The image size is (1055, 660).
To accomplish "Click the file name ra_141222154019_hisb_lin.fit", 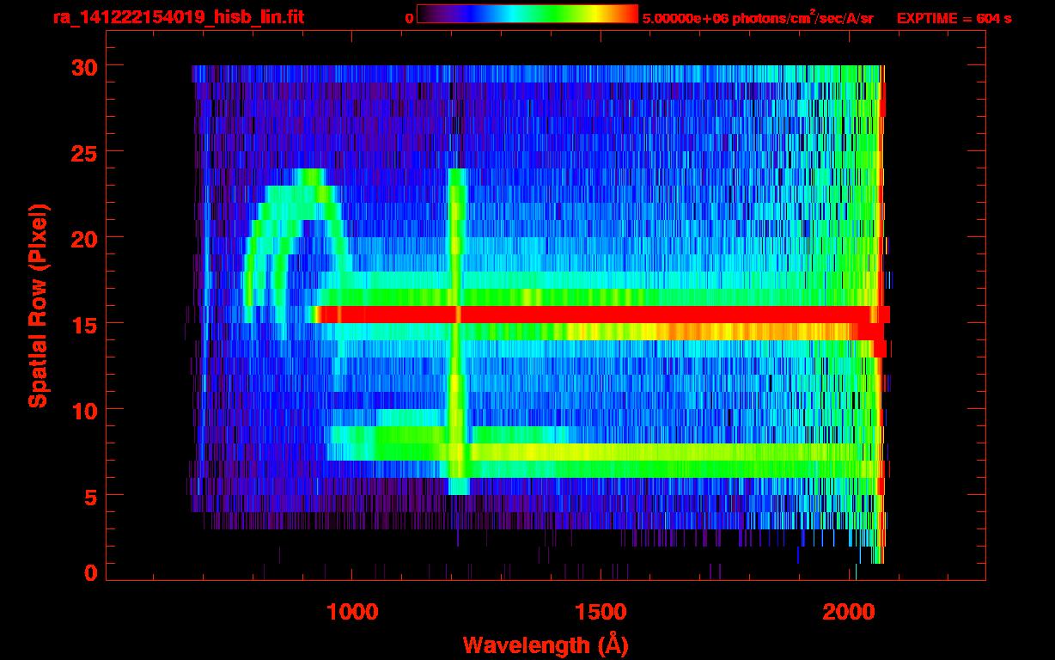I will [178, 17].
